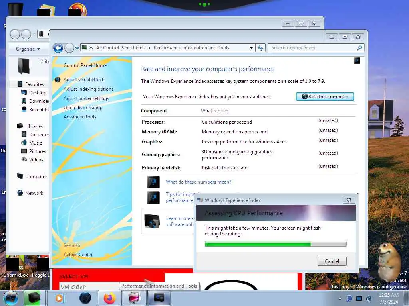This screenshot has height=306, width=409.
Task: Select Documents library in Explorer
Action: coord(39,135)
